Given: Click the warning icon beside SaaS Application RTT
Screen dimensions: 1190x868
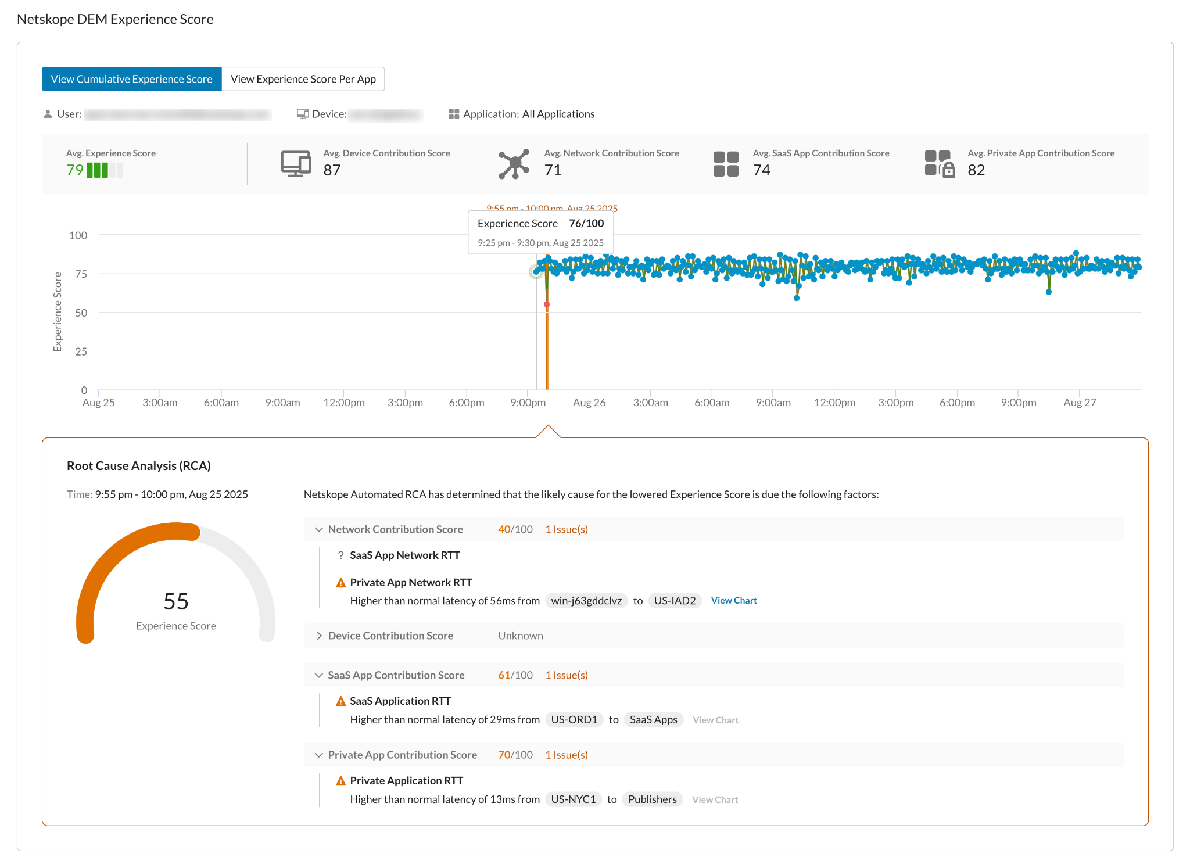Looking at the screenshot, I should (x=341, y=701).
